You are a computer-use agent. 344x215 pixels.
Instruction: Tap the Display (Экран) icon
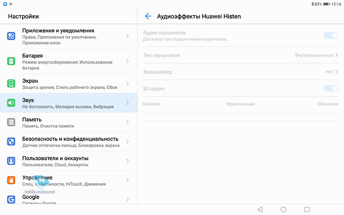tap(11, 84)
